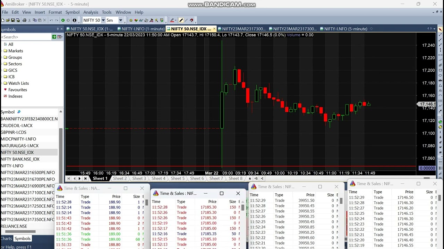Viewport: 444px width, 249px height.
Task: Select the rectangle drawing tool
Action: tap(441, 70)
